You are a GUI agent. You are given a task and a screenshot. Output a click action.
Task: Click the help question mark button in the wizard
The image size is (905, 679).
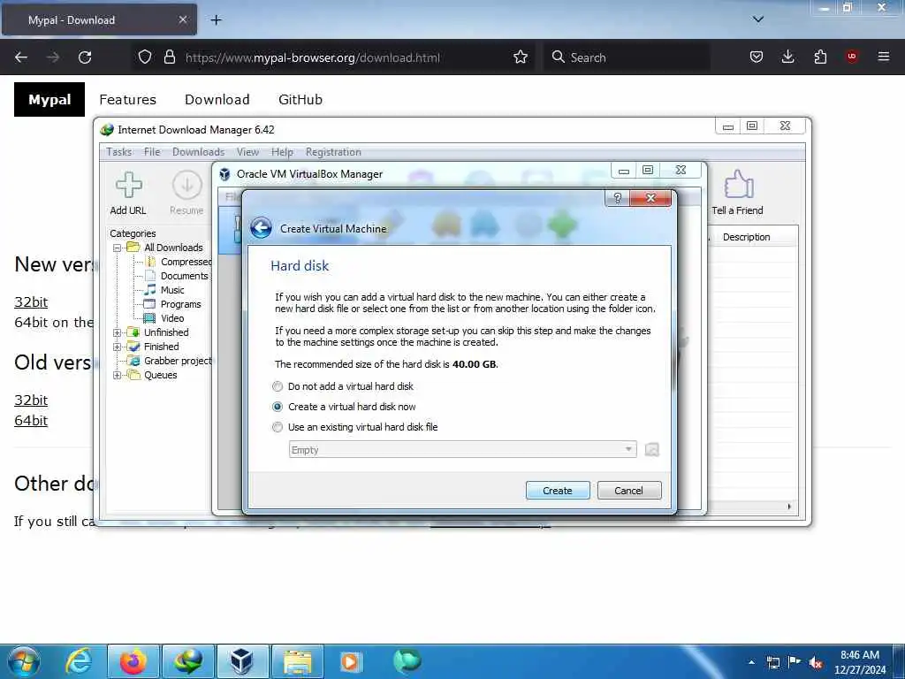(618, 198)
